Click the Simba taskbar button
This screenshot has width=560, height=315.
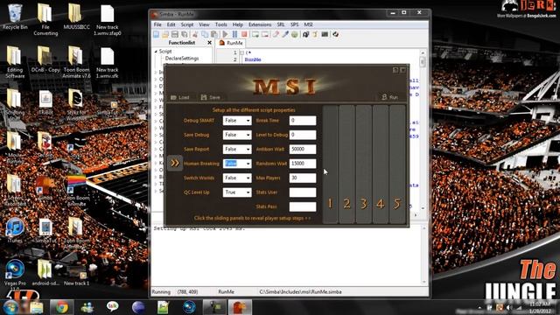click(x=240, y=307)
